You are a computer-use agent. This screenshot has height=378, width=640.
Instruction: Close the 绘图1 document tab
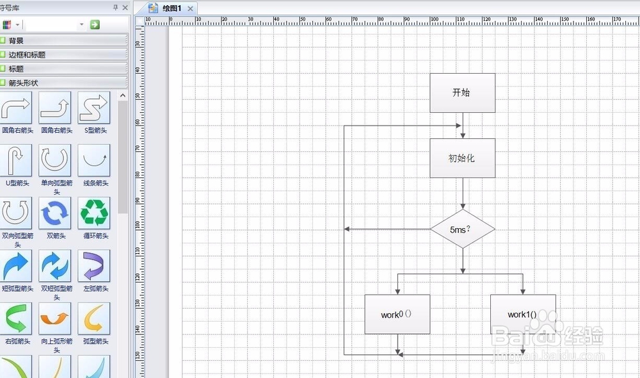[x=190, y=8]
